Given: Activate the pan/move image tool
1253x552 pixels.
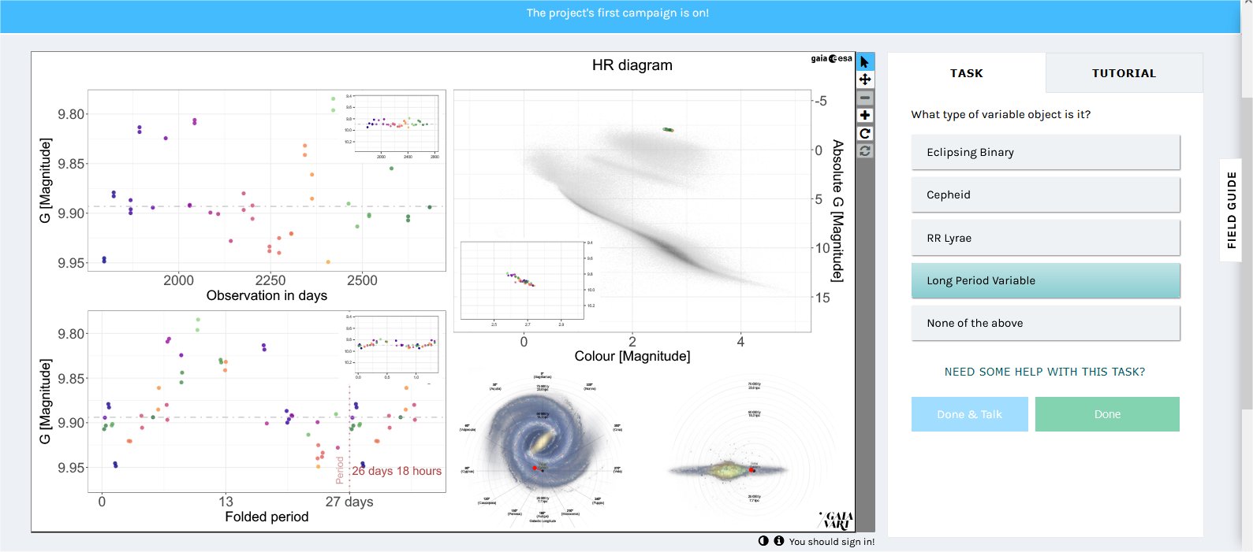Looking at the screenshot, I should pyautogui.click(x=865, y=80).
